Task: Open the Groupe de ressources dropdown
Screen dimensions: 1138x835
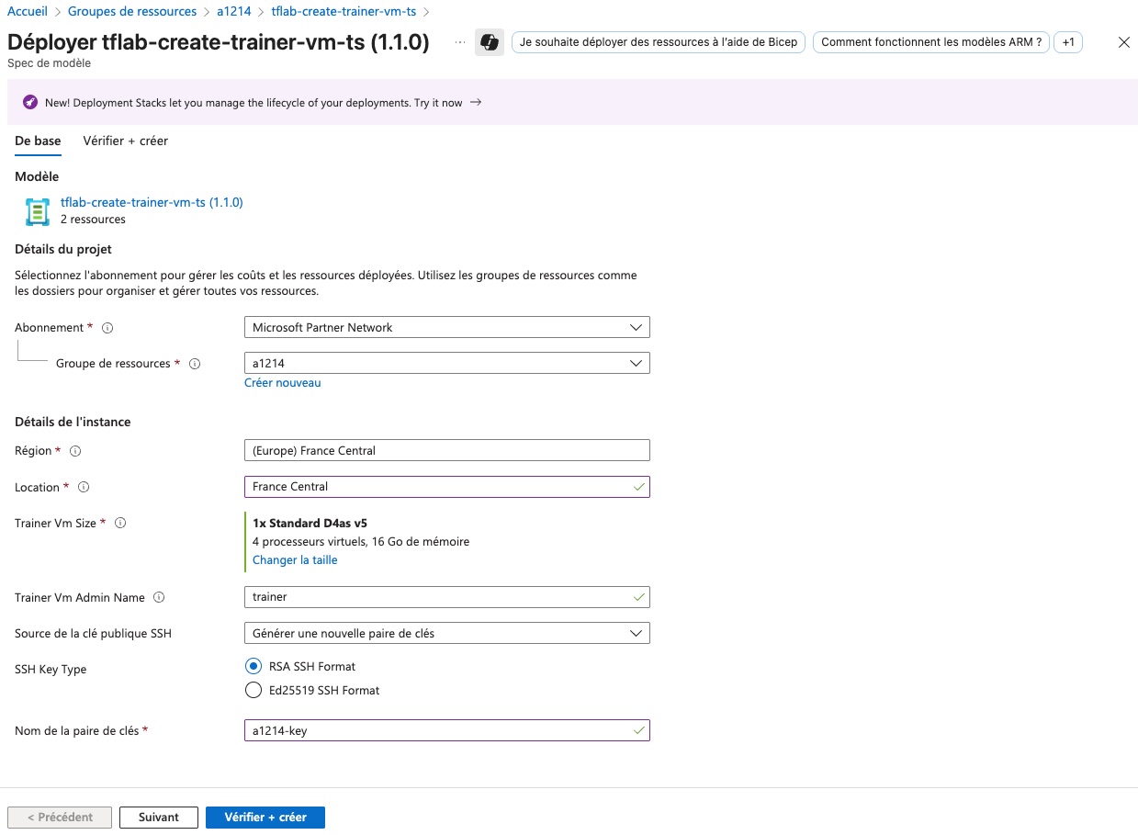Action: click(x=446, y=364)
